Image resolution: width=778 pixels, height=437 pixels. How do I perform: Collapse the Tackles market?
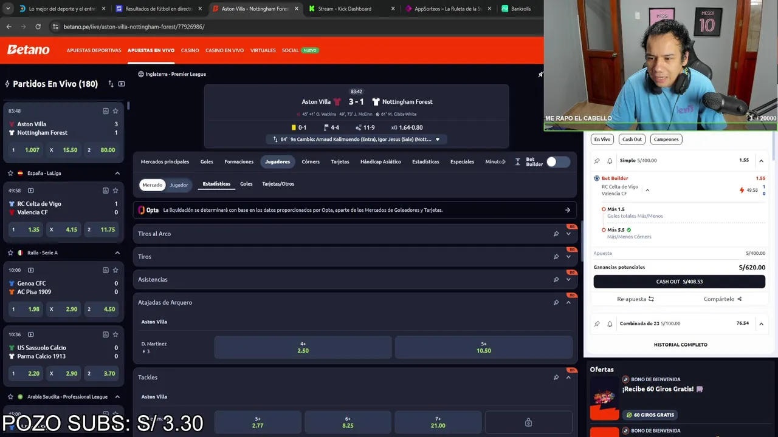(x=568, y=378)
